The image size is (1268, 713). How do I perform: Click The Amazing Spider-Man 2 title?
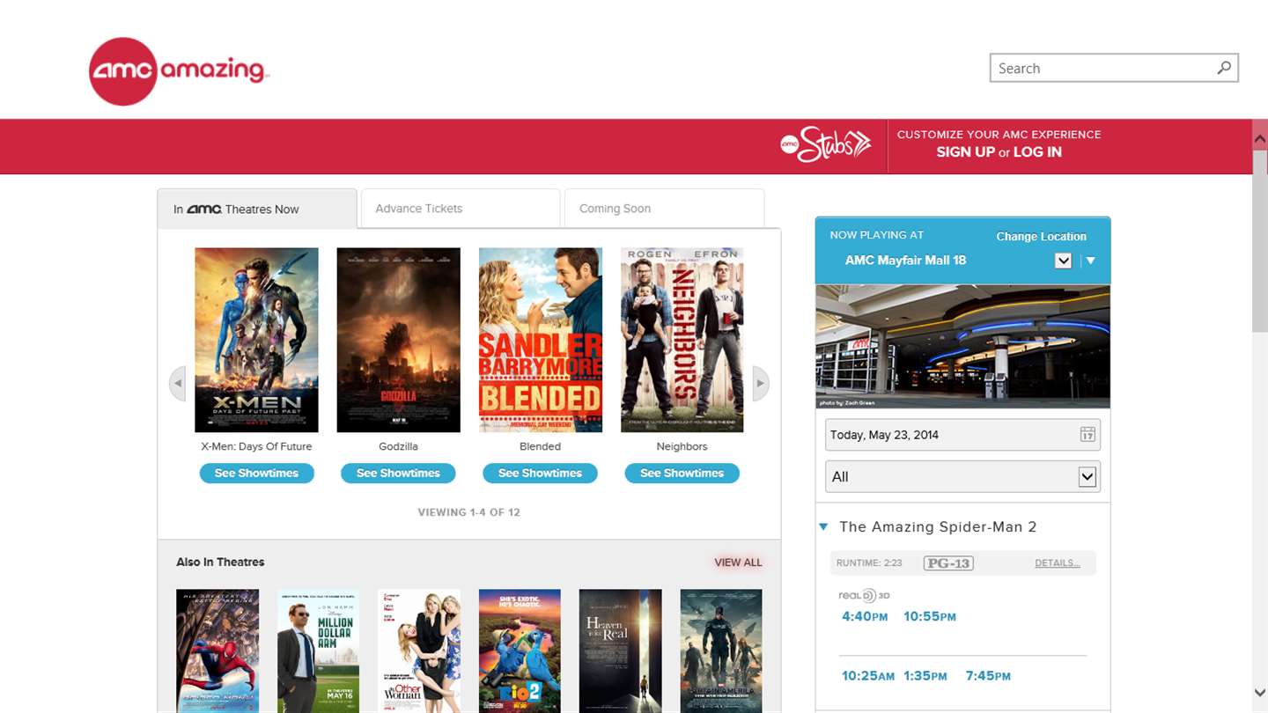938,527
